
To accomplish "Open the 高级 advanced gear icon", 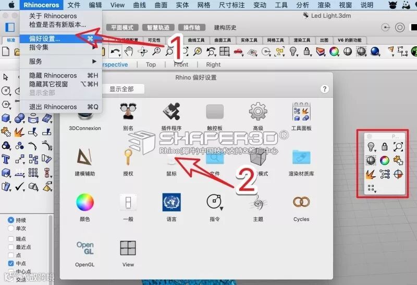I will [258, 111].
